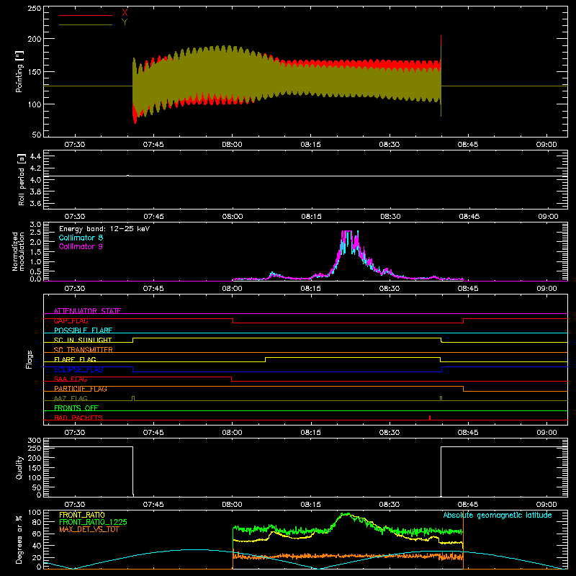
Task: Select the 'Flags' axis title
Action: [29, 359]
